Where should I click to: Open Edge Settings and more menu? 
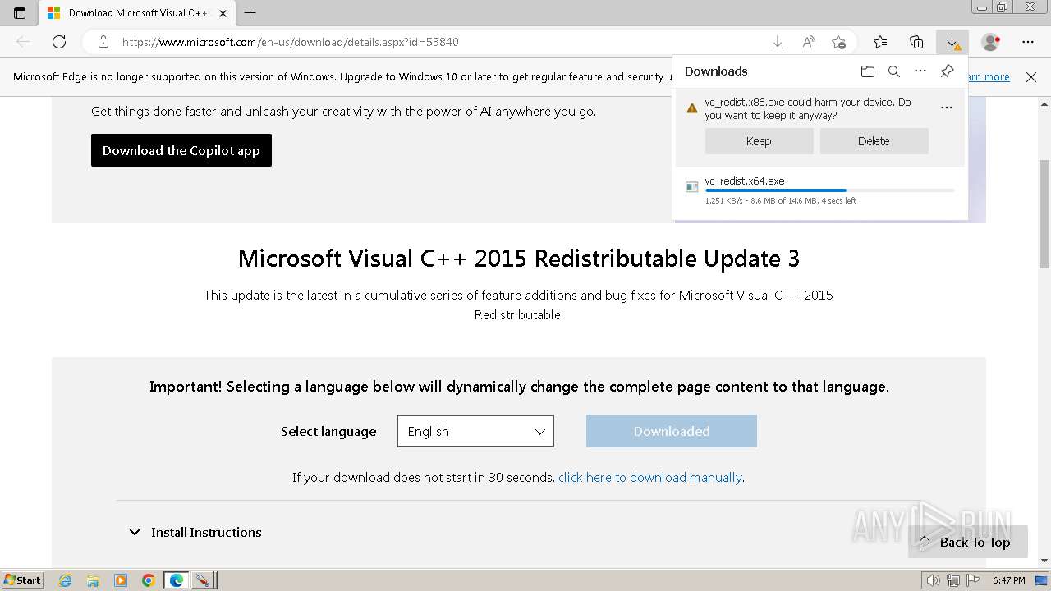click(x=1028, y=42)
